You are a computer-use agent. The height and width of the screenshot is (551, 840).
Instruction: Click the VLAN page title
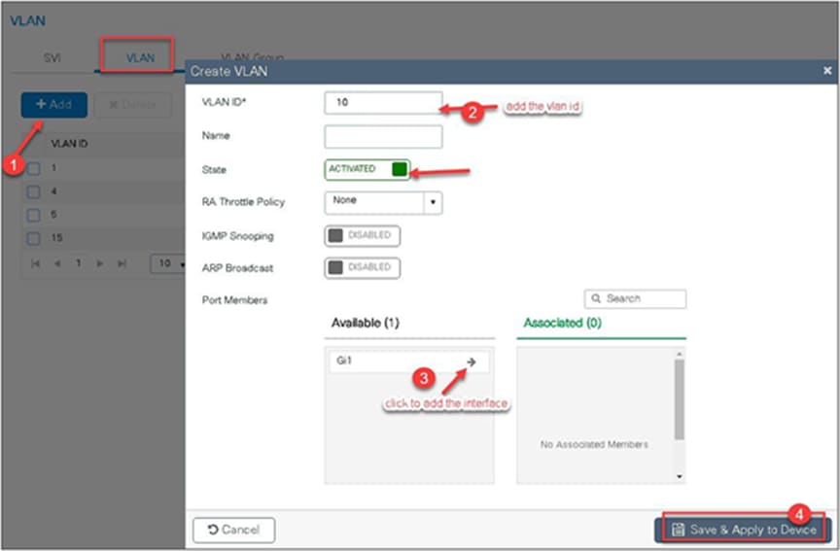tap(28, 20)
